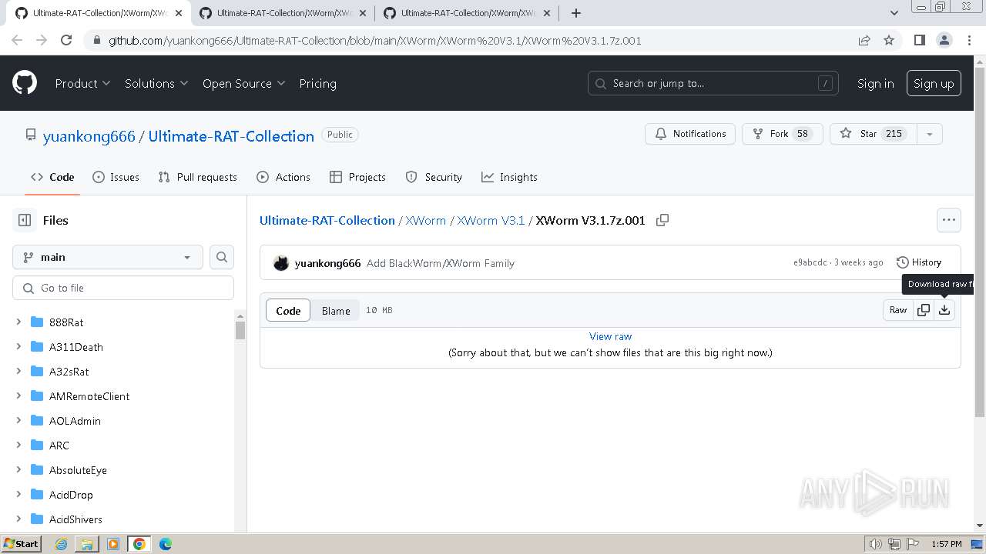Collapse the file tree sidebar icon

pos(25,220)
